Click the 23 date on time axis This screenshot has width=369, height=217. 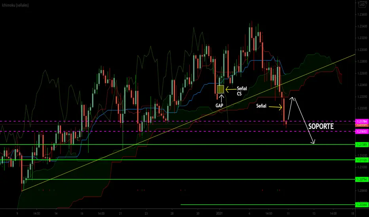[146, 213]
